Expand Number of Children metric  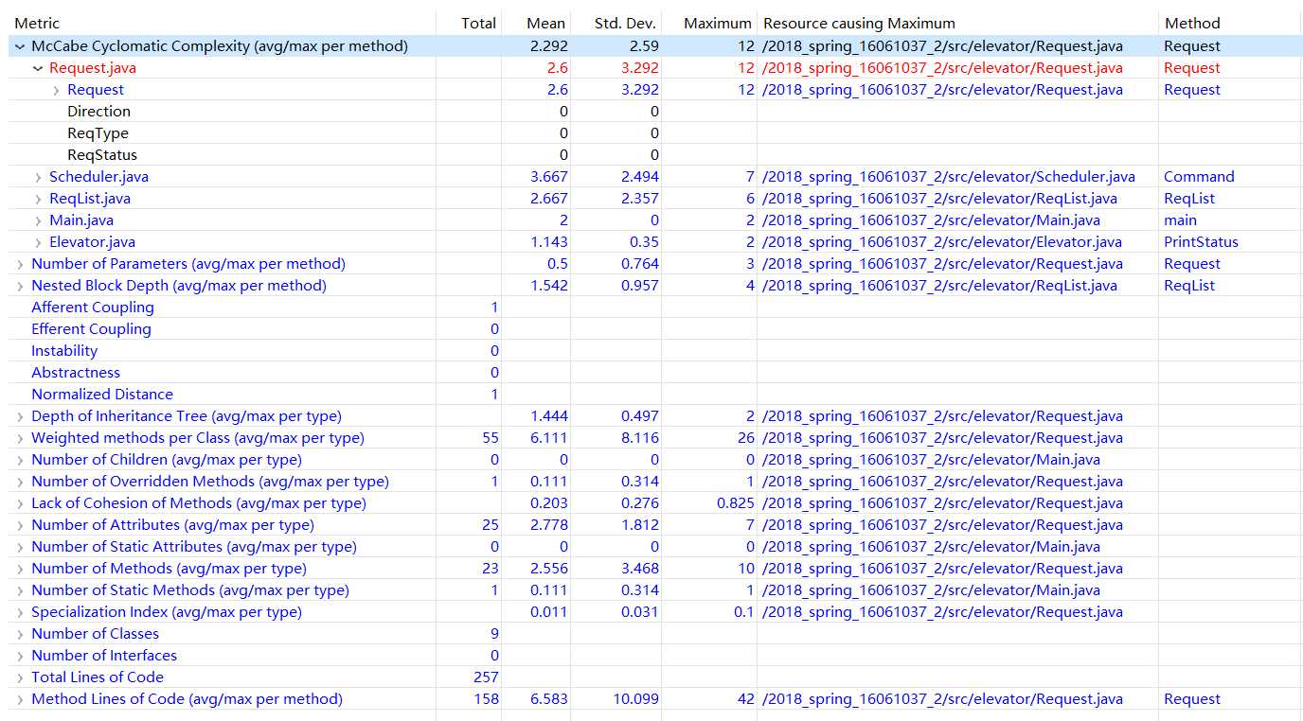tap(20, 460)
